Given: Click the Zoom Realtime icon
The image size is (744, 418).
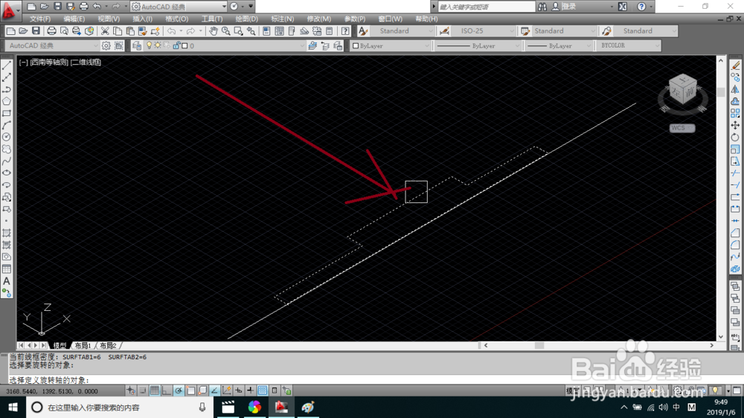Looking at the screenshot, I should tap(226, 30).
